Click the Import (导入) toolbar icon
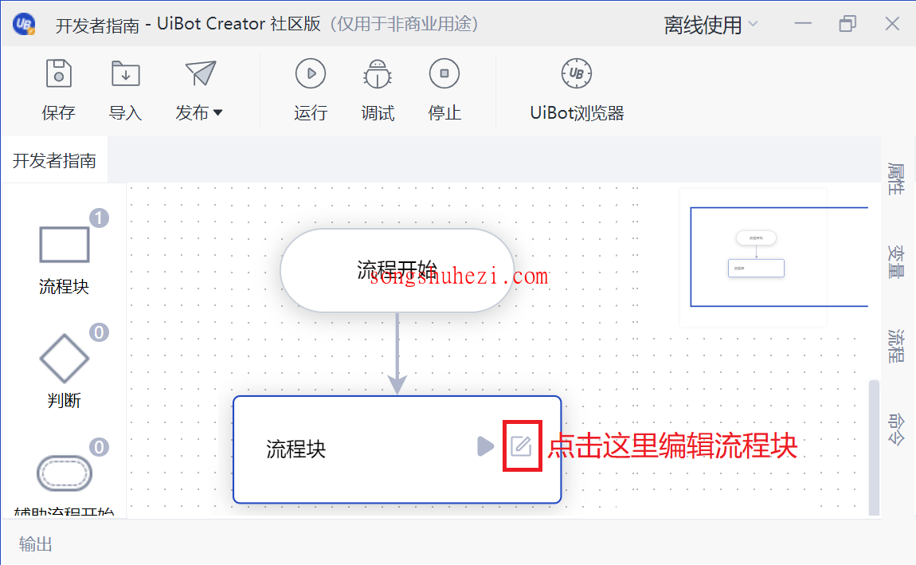 [126, 73]
